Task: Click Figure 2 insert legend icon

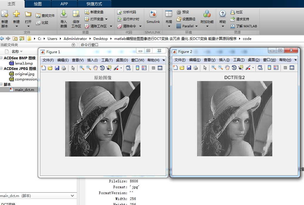Action: pos(276,68)
